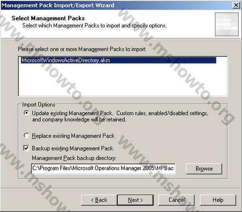Choose Update existing Management Pack radio button
The image size is (242, 212).
tap(26, 113)
